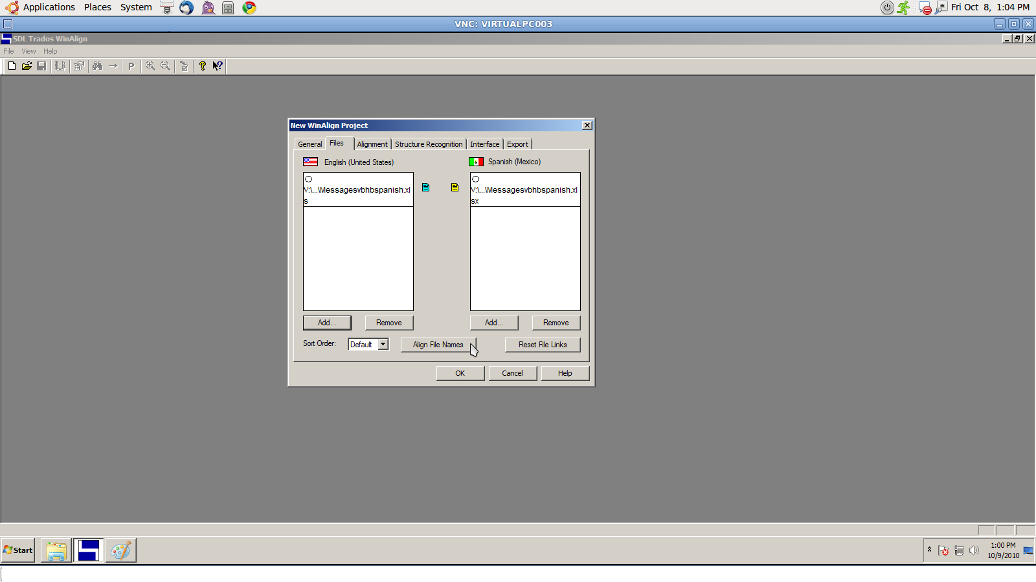Open the Places menu
This screenshot has width=1036, height=582.
[98, 7]
